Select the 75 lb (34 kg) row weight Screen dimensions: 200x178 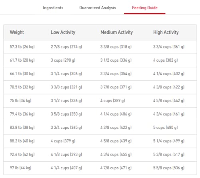coord(20,100)
